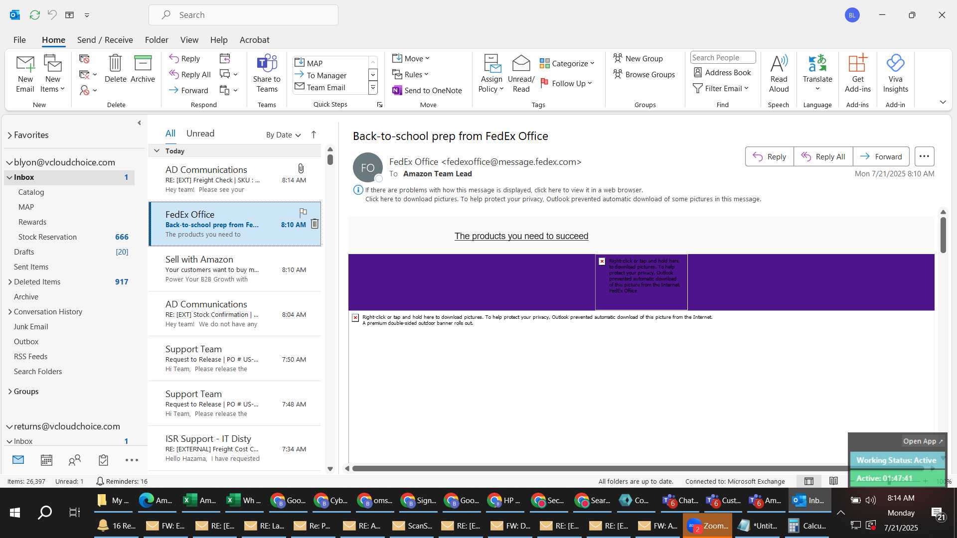Click the Translate icon
957x538 pixels.
click(x=817, y=64)
